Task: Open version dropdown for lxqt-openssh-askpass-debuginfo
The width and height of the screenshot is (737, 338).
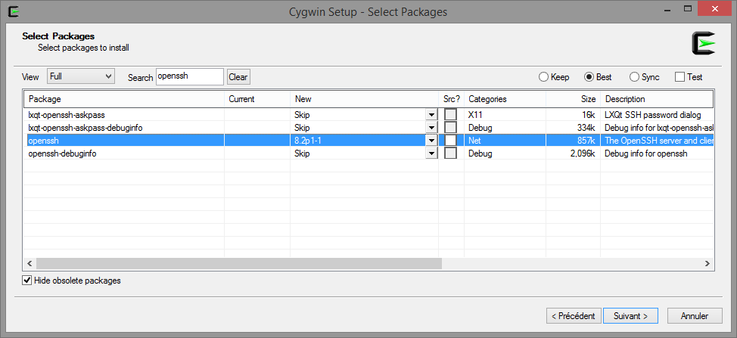Action: (431, 127)
